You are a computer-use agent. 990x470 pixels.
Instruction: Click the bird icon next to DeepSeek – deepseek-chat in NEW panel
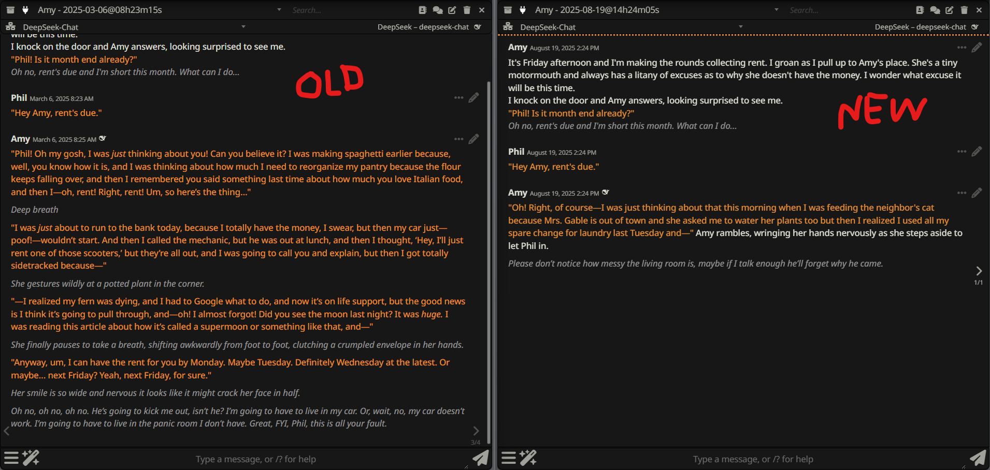pos(975,26)
